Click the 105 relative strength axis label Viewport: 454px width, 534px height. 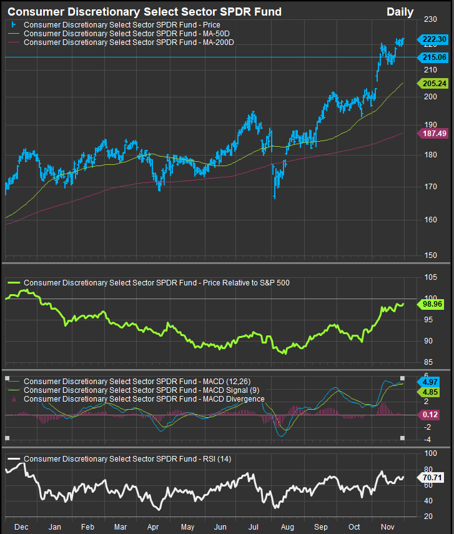(430, 277)
